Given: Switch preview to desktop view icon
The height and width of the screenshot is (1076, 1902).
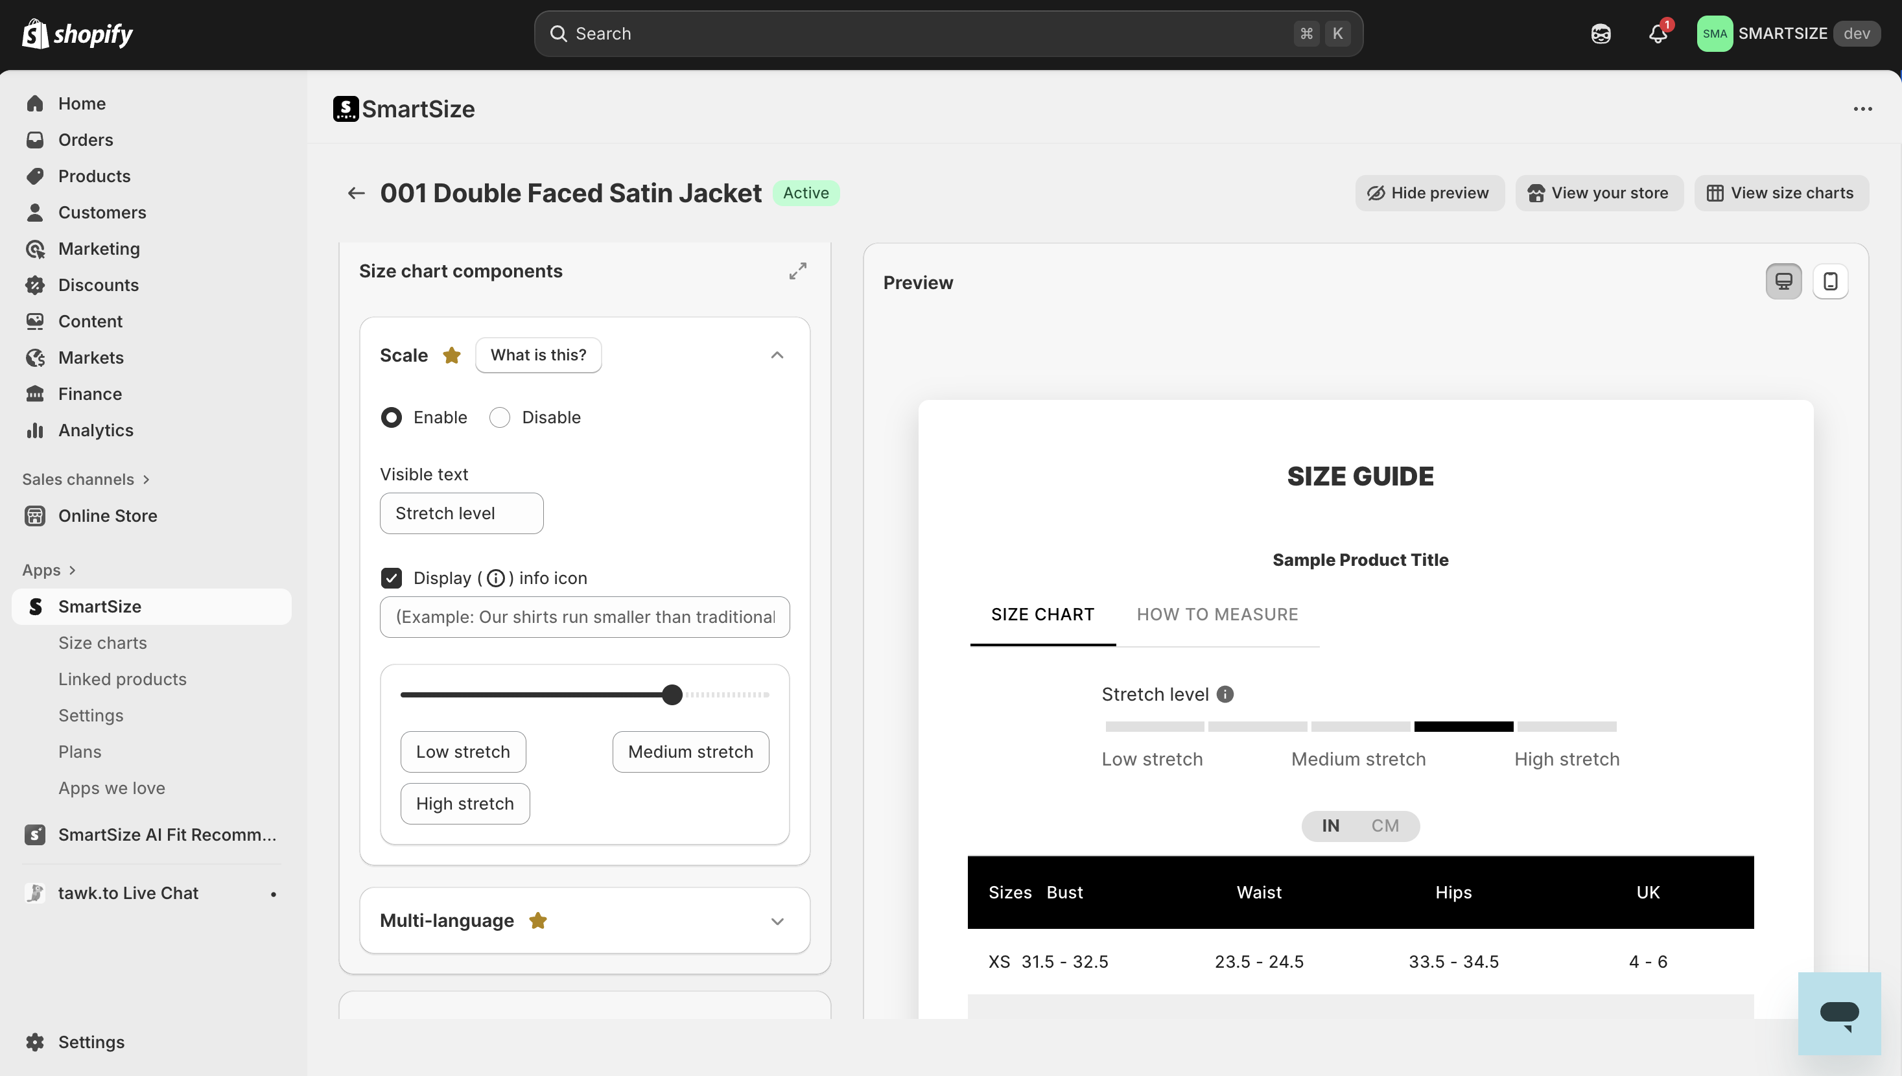Looking at the screenshot, I should [x=1783, y=281].
